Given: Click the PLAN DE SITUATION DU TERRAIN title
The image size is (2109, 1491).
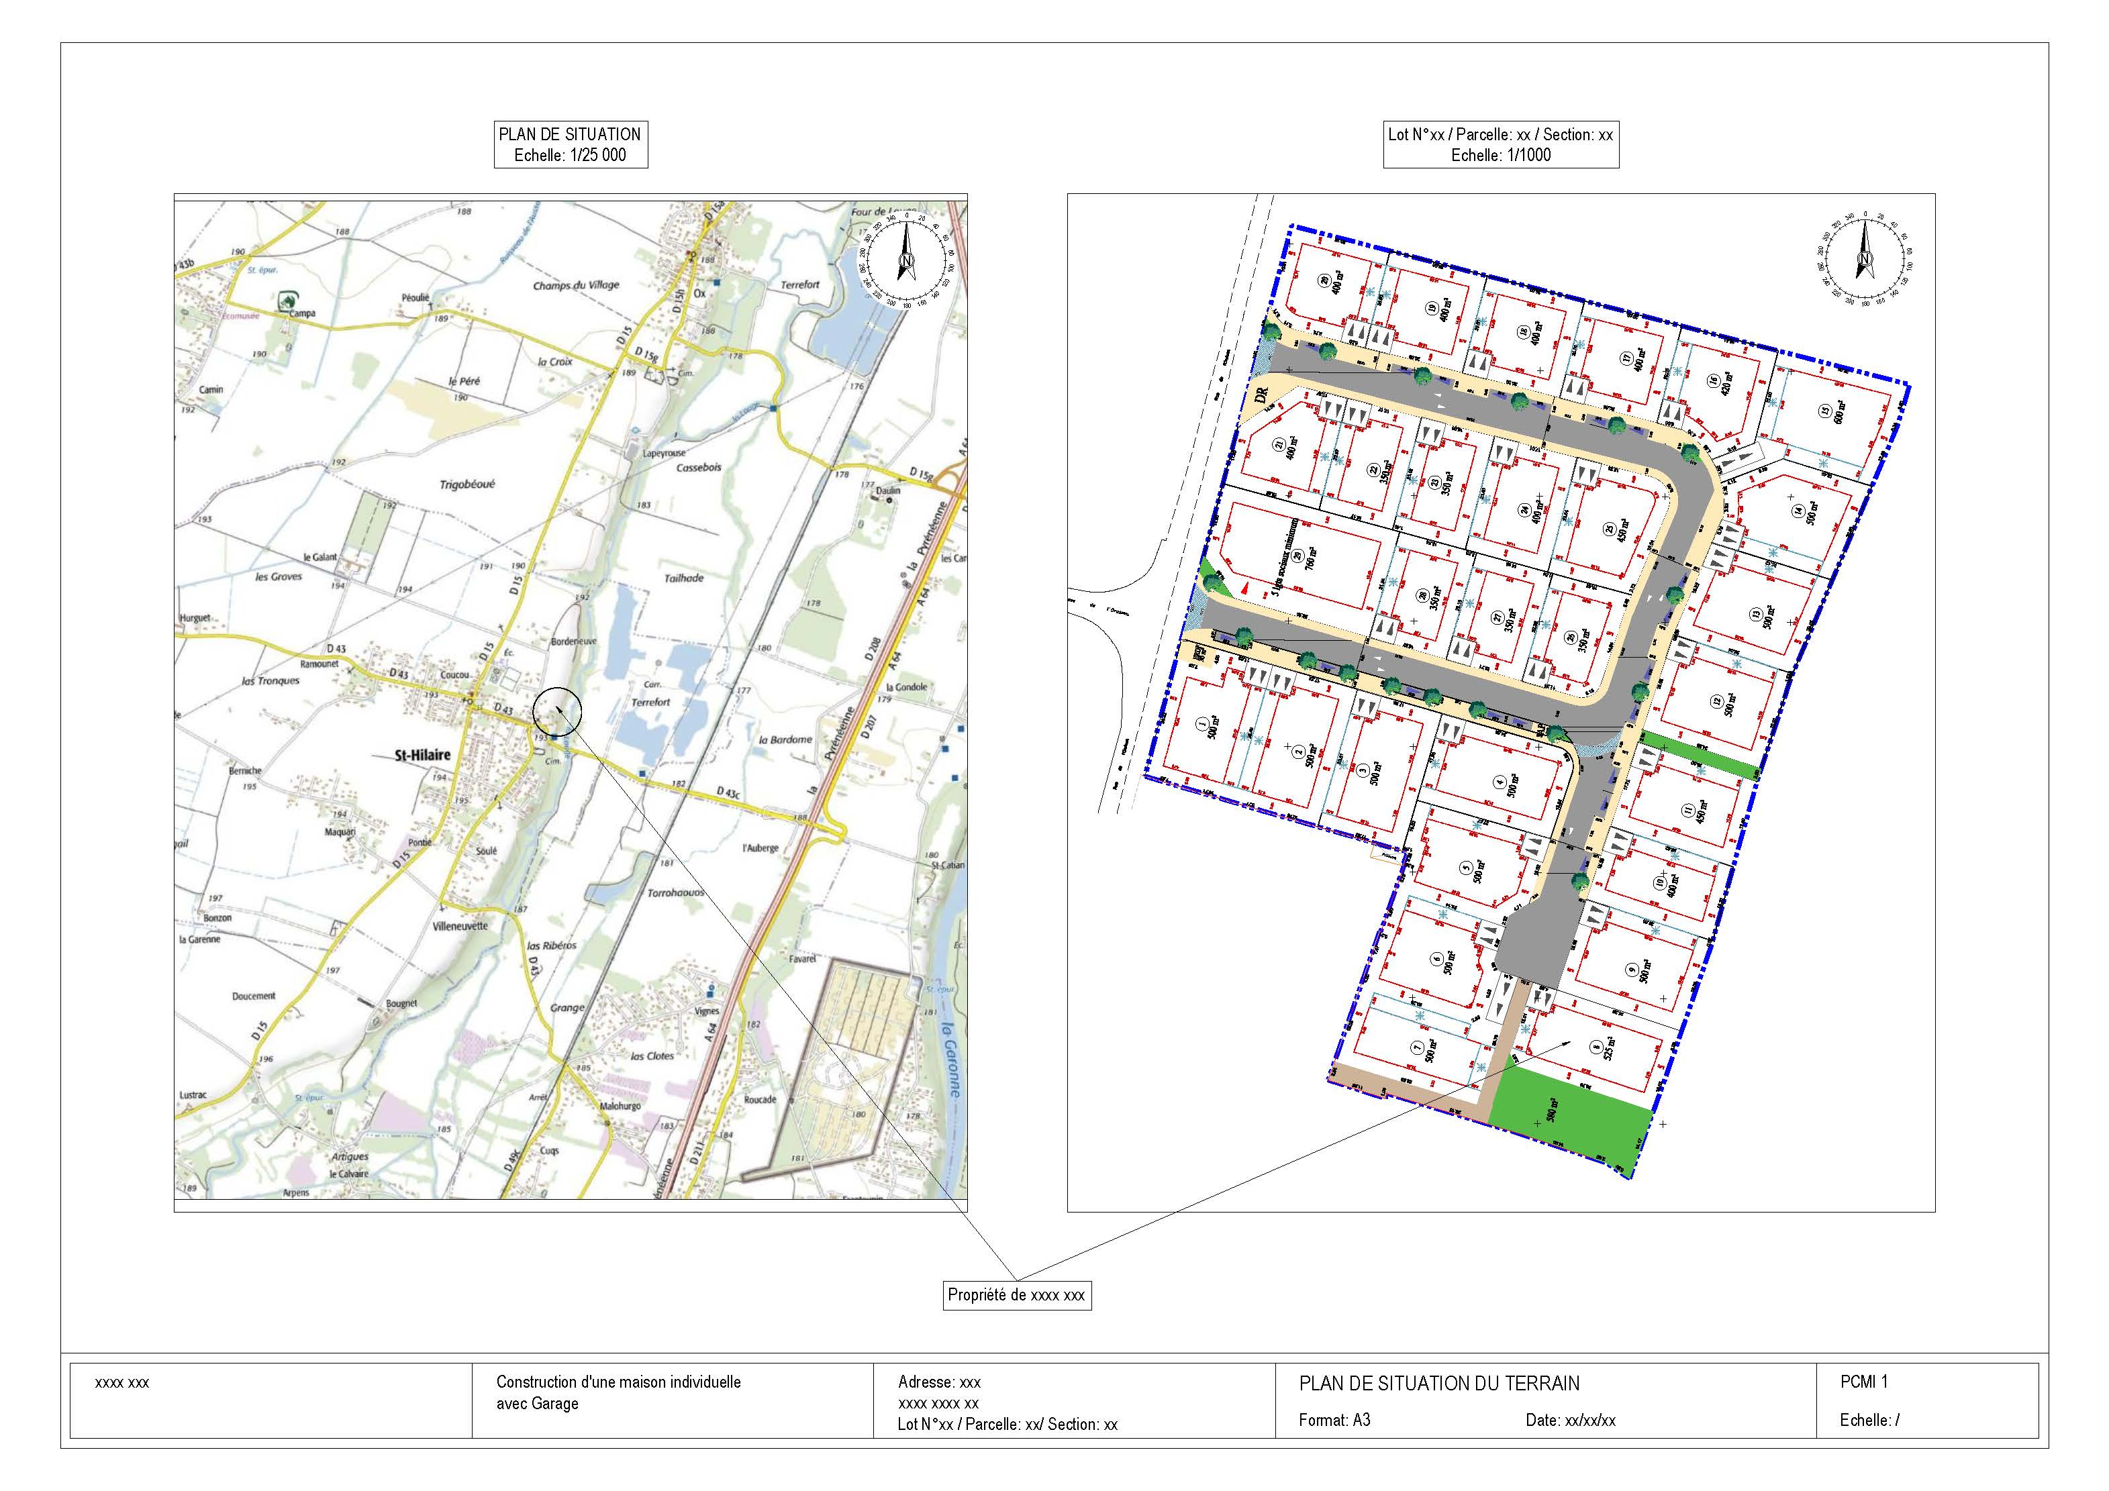Looking at the screenshot, I should click(1438, 1383).
